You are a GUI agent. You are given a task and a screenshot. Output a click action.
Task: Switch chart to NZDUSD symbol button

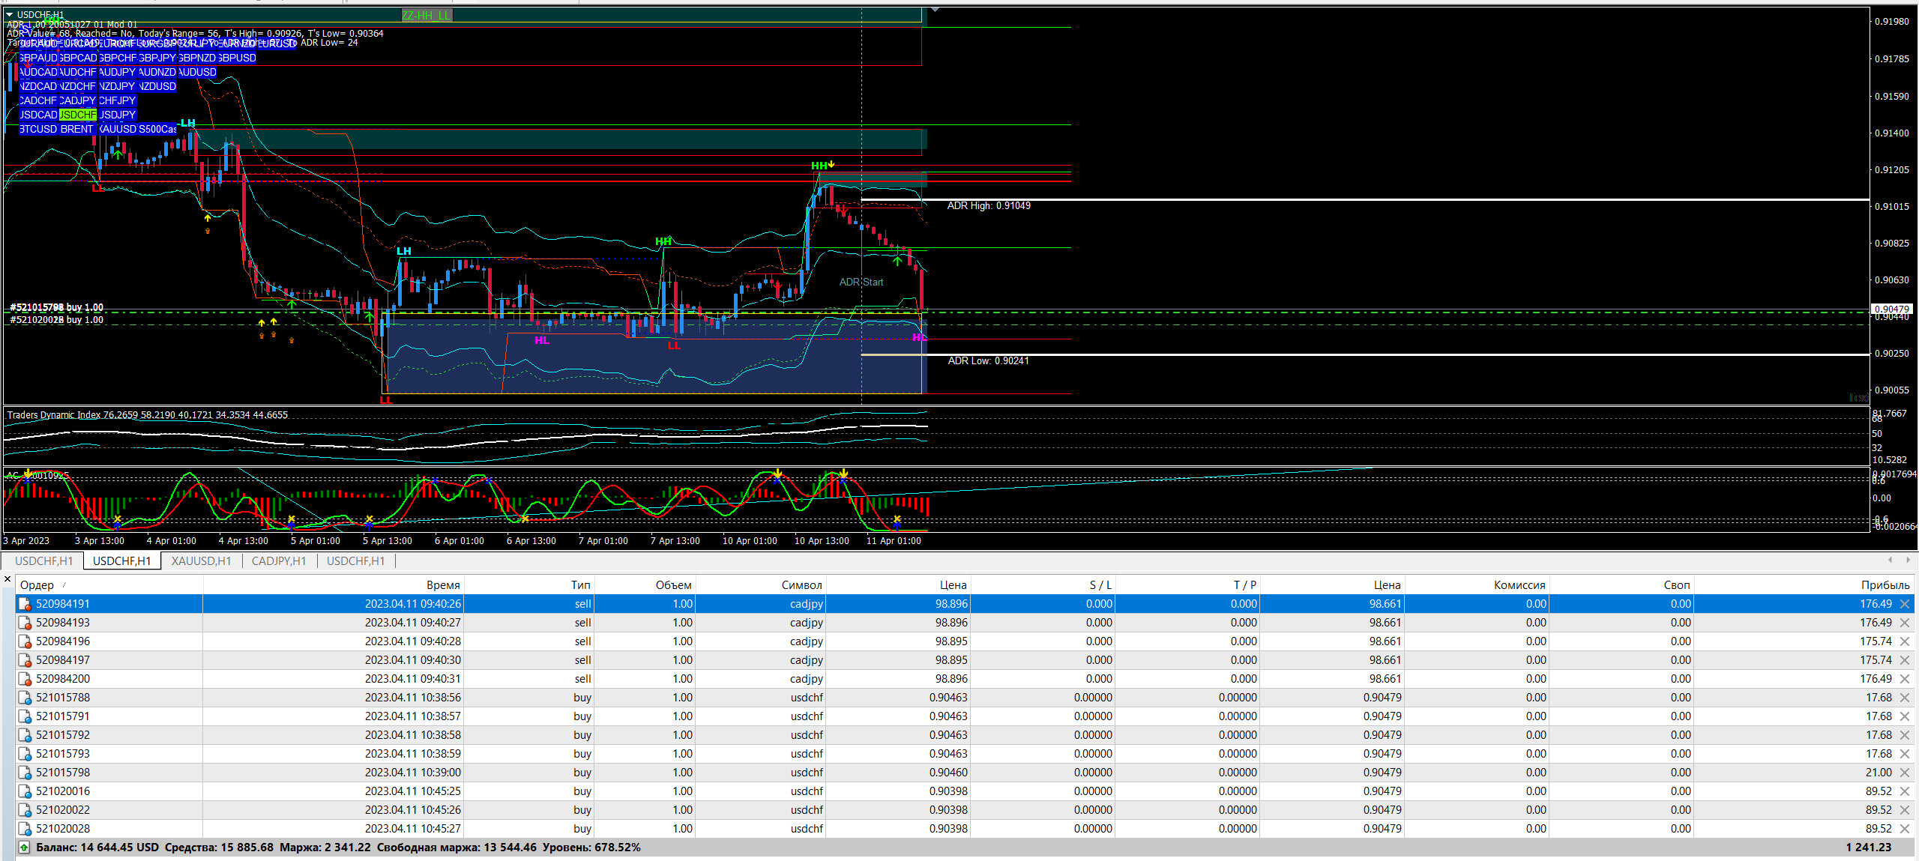157,86
